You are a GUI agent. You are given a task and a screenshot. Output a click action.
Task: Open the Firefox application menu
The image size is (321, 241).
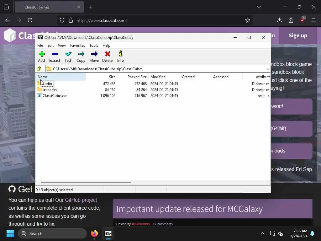coord(313,20)
